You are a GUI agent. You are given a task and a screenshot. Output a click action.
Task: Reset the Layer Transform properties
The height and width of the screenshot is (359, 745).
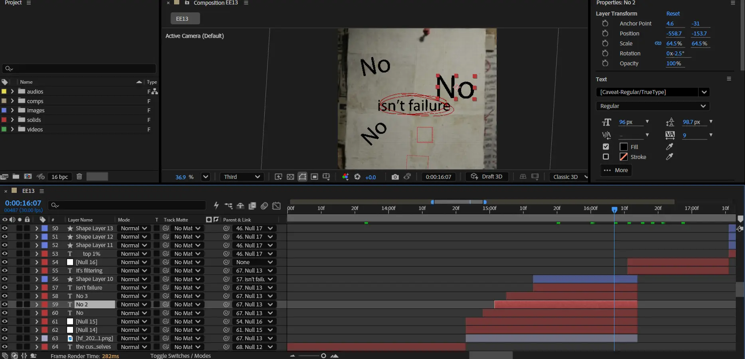[673, 14]
